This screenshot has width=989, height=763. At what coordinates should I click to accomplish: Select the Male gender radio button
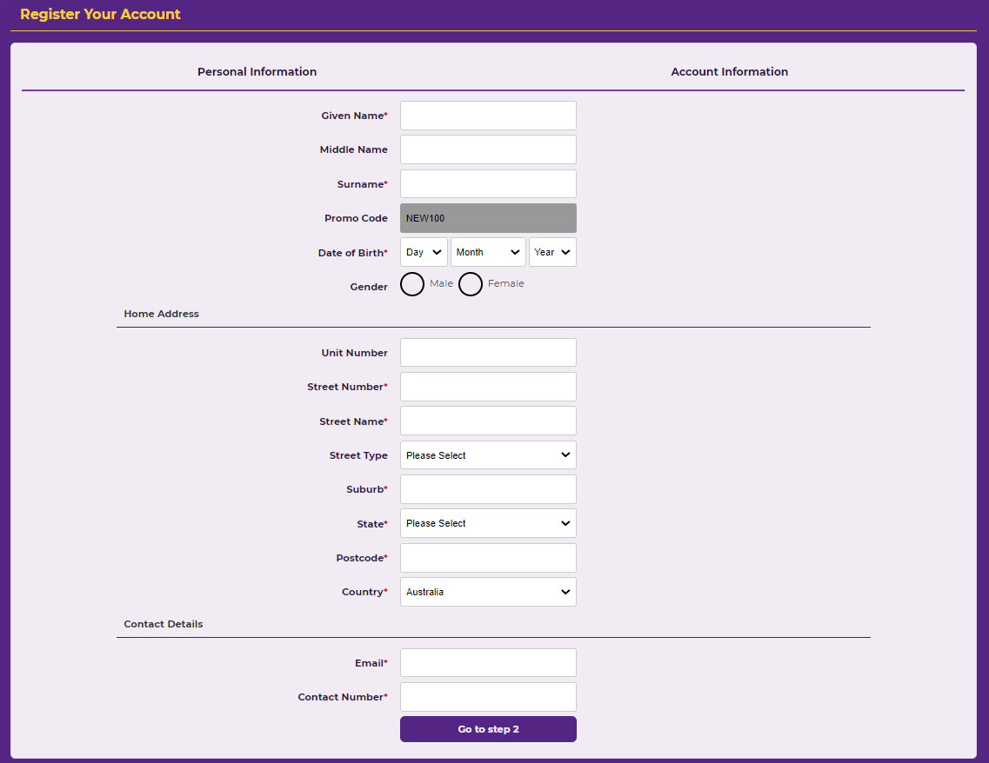pos(412,284)
